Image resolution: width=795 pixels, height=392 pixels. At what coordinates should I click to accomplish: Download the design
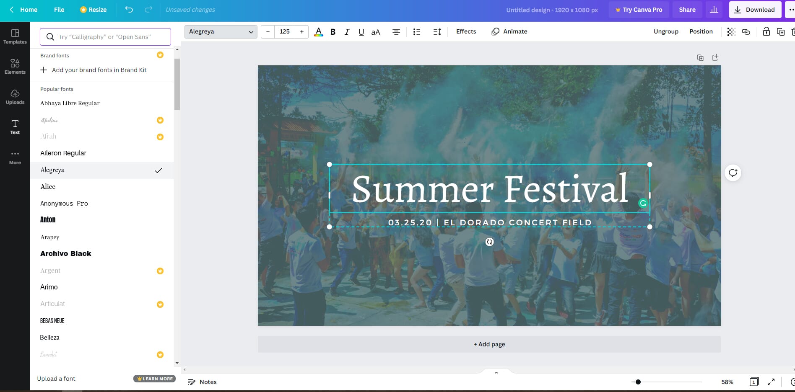click(755, 10)
